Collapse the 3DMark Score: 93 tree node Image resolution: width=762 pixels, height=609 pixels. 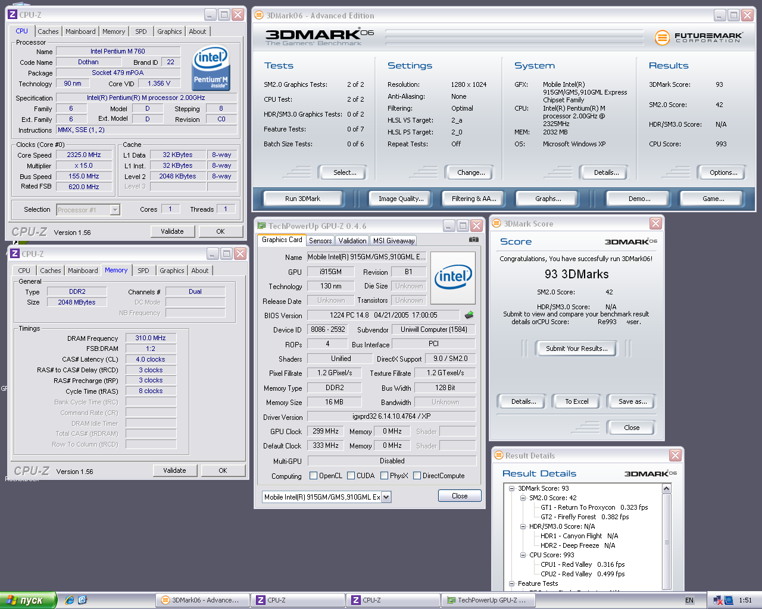(x=511, y=488)
